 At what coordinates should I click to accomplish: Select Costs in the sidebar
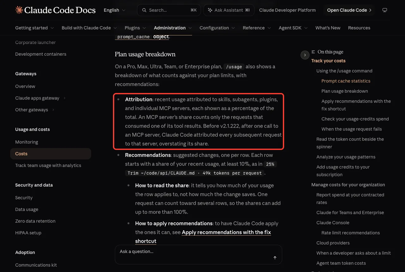coord(51,154)
